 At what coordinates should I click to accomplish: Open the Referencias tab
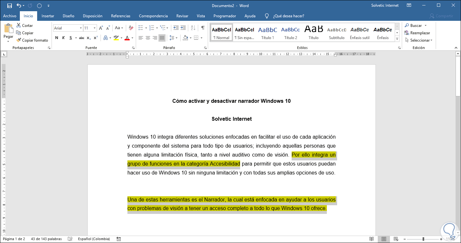pos(121,16)
